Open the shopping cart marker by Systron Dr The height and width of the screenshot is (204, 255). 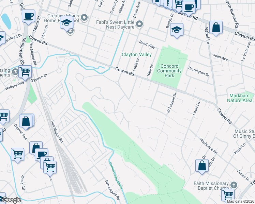25,72
